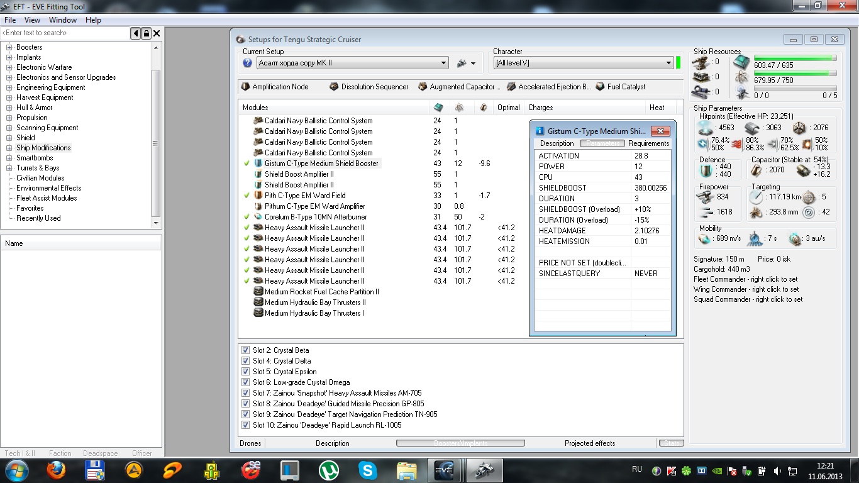Click the blue help icon beside Current Setup
The width and height of the screenshot is (859, 483).
[248, 63]
